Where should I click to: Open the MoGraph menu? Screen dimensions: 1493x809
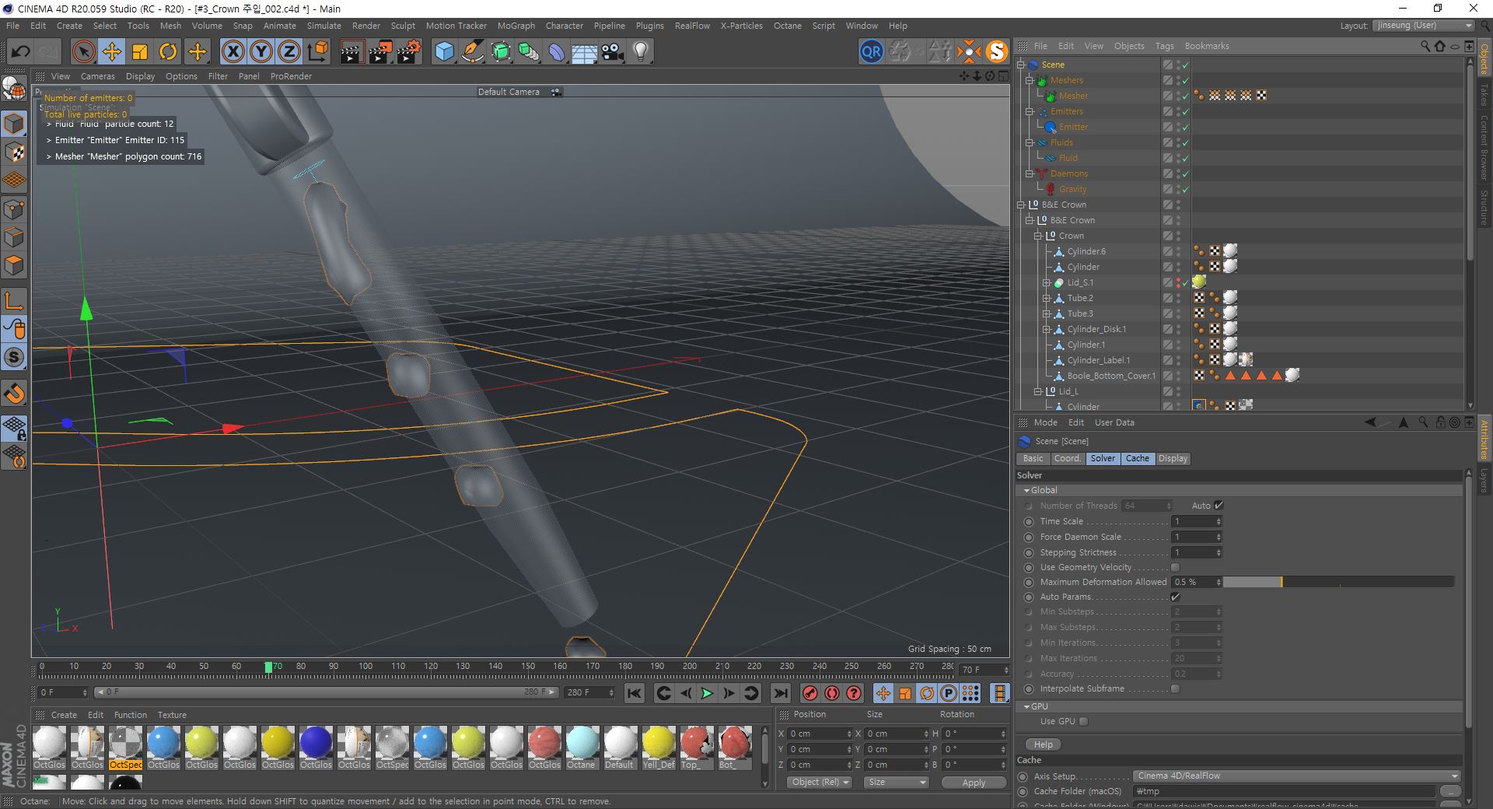click(516, 26)
